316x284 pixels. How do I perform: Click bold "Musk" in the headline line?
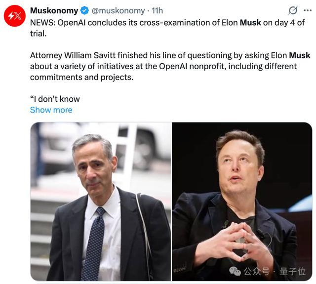point(250,23)
